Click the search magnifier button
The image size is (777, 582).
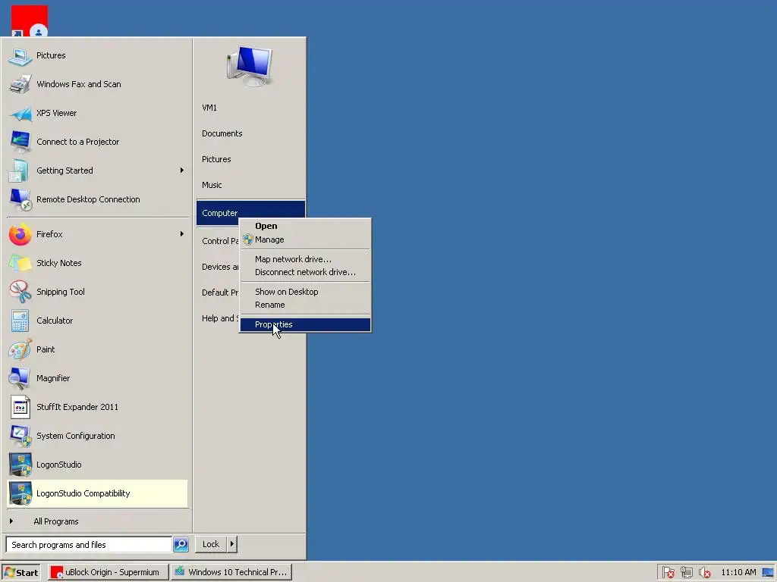pos(181,544)
